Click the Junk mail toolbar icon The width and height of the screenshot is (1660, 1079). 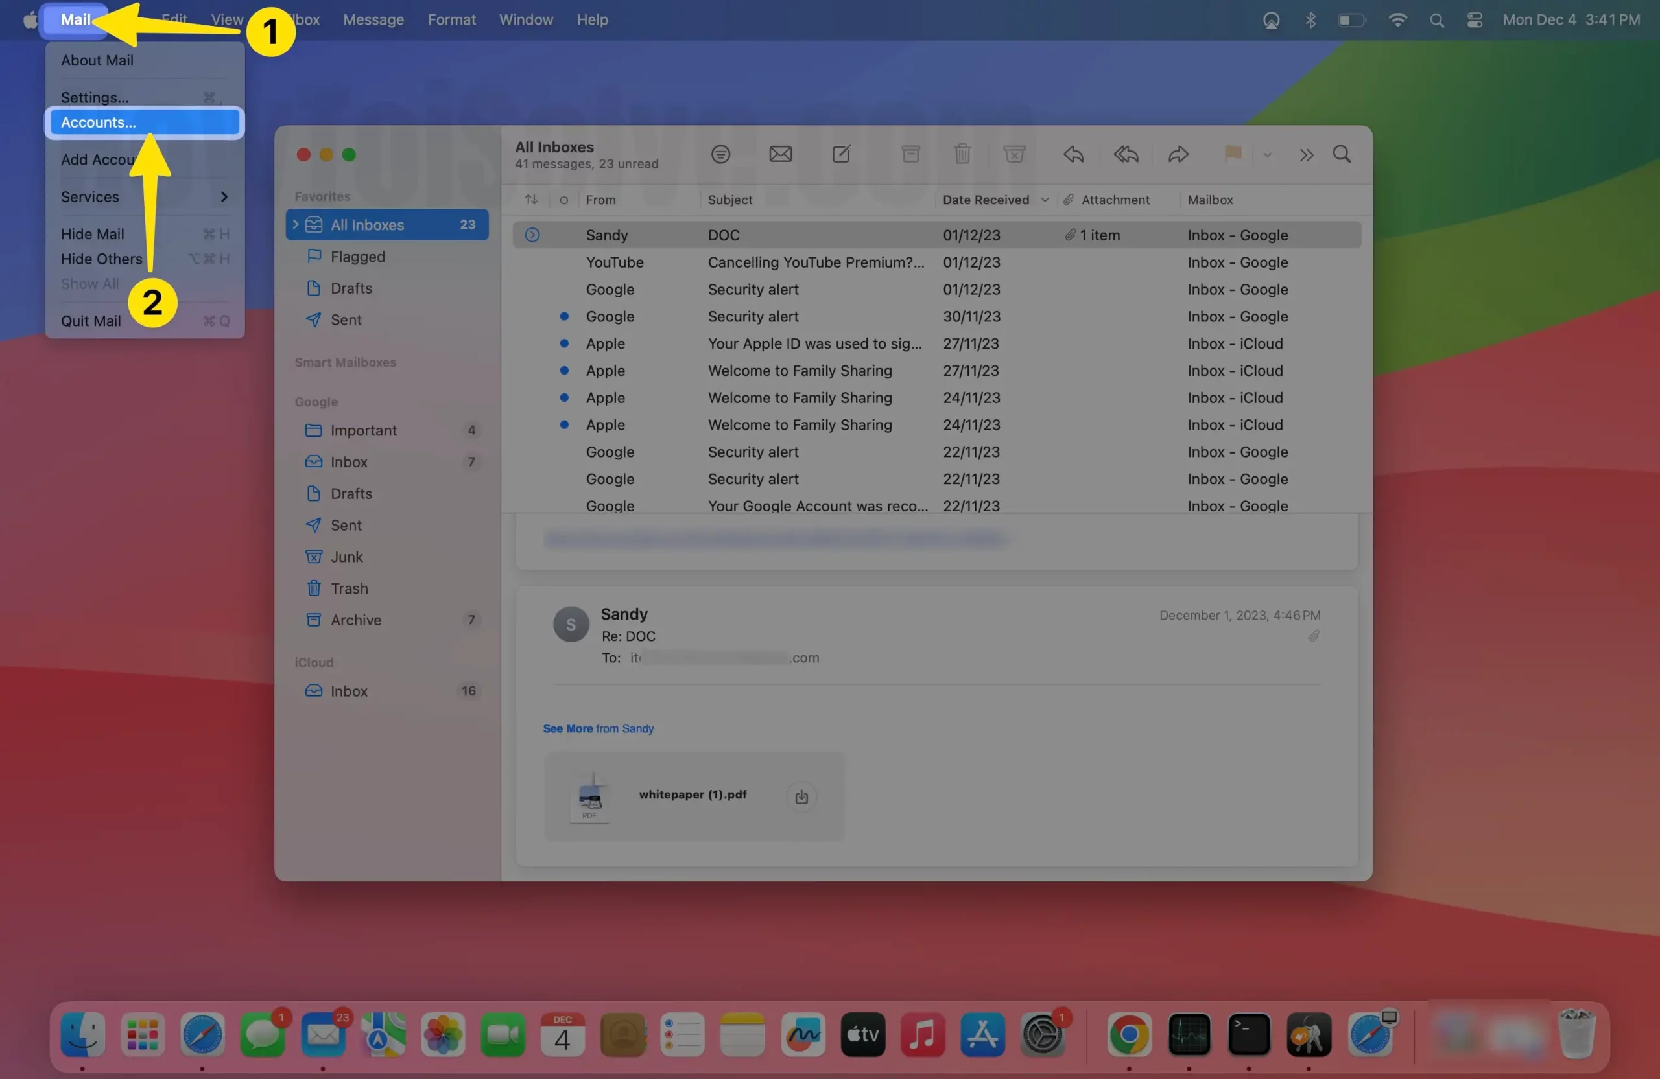[x=1014, y=154]
